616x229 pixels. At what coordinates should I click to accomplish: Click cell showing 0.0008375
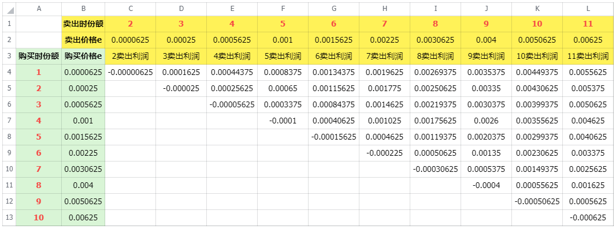[x=283, y=72]
